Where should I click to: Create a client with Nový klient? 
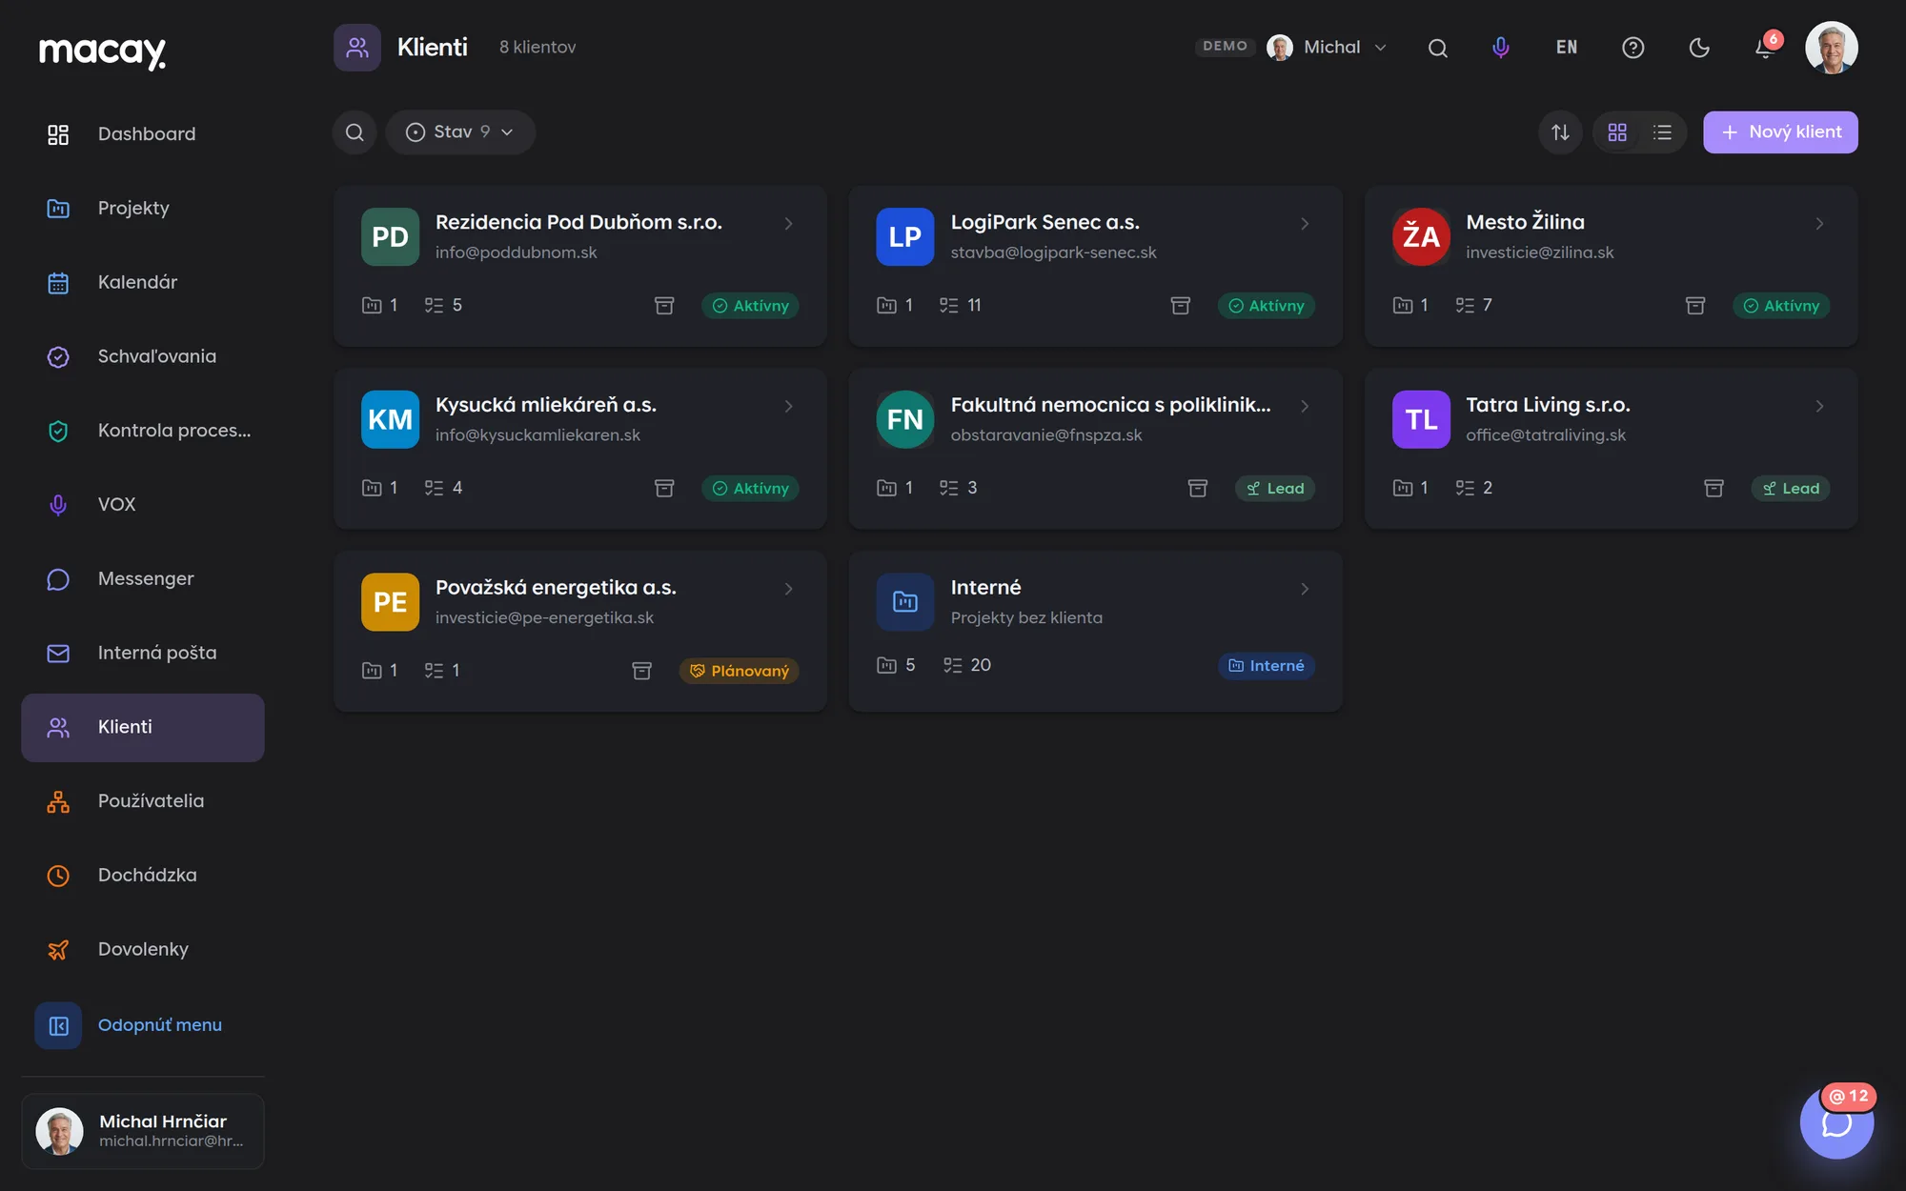(x=1780, y=132)
